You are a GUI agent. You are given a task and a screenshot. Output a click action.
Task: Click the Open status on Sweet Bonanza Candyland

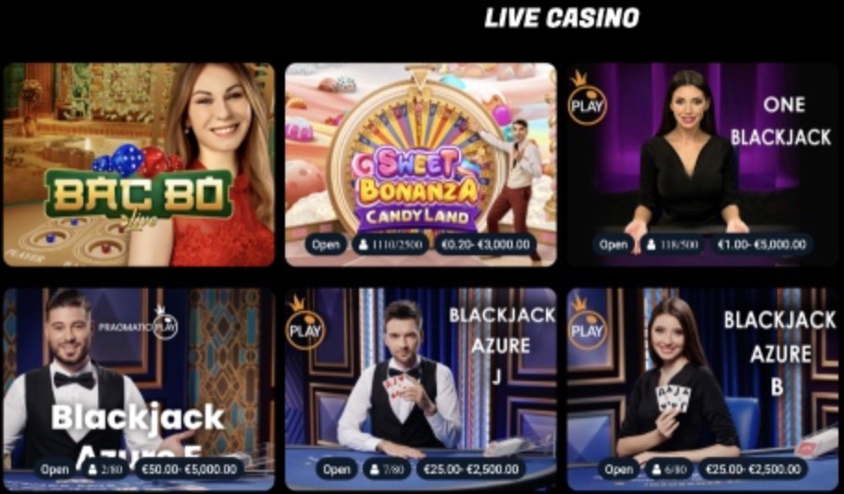pyautogui.click(x=326, y=245)
